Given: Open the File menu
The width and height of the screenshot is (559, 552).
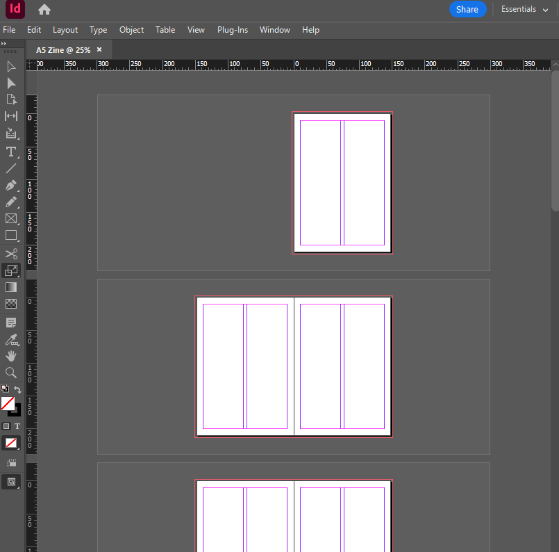Looking at the screenshot, I should coord(9,30).
